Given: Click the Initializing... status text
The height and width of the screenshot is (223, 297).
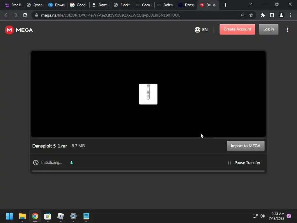Looking at the screenshot, I should point(52,163).
